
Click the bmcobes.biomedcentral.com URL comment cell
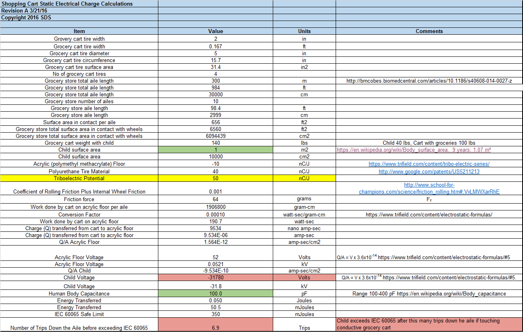click(x=429, y=81)
